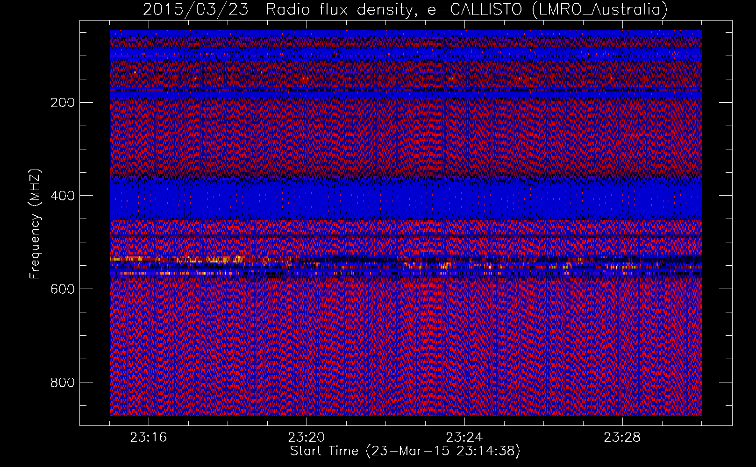Click the 23:16 time tick label

coord(149,438)
